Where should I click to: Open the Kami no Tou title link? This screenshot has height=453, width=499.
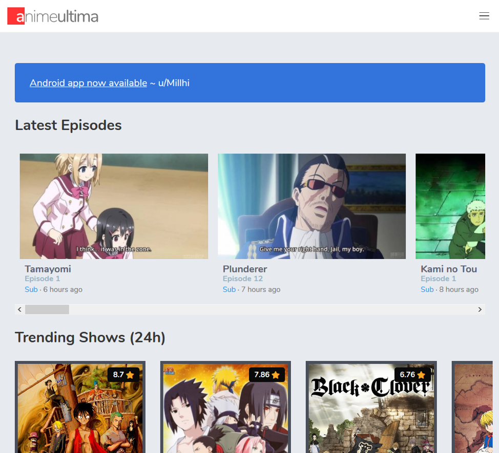click(x=449, y=269)
